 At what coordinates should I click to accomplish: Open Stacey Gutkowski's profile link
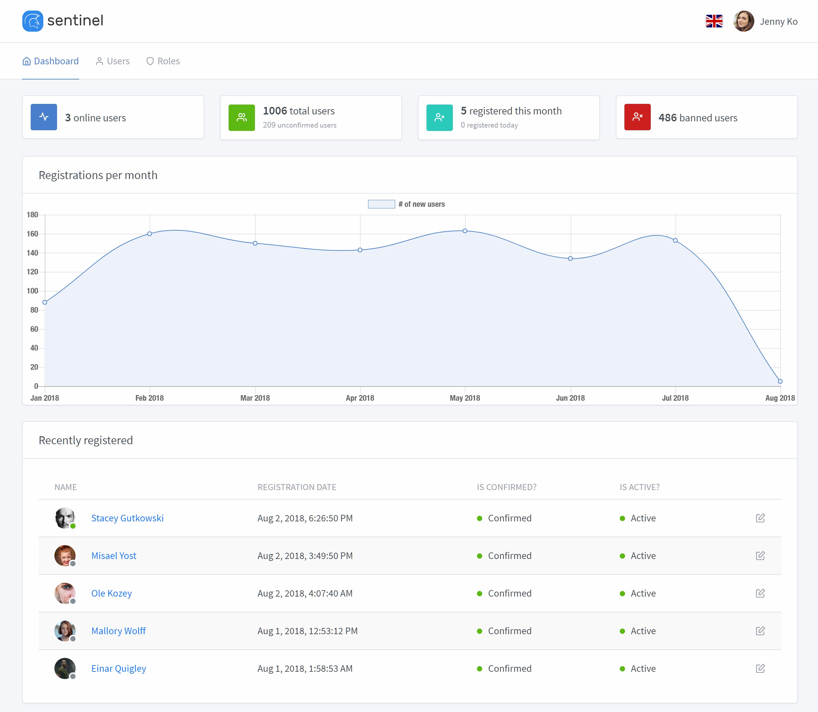tap(127, 518)
